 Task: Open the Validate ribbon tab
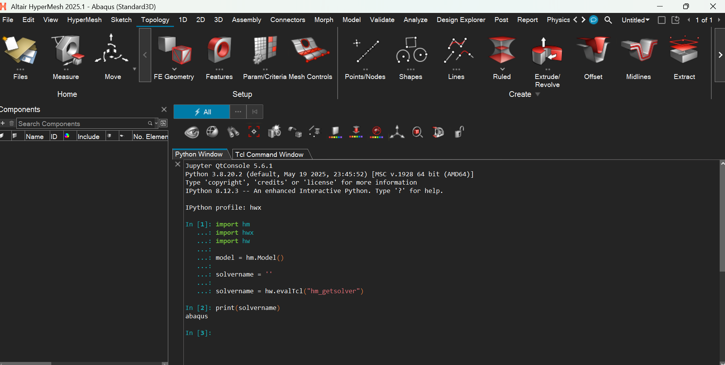(382, 20)
